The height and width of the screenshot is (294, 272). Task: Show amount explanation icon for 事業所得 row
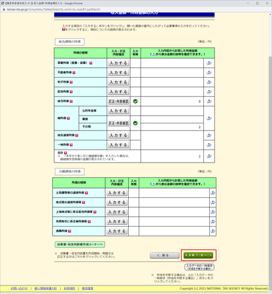209,63
